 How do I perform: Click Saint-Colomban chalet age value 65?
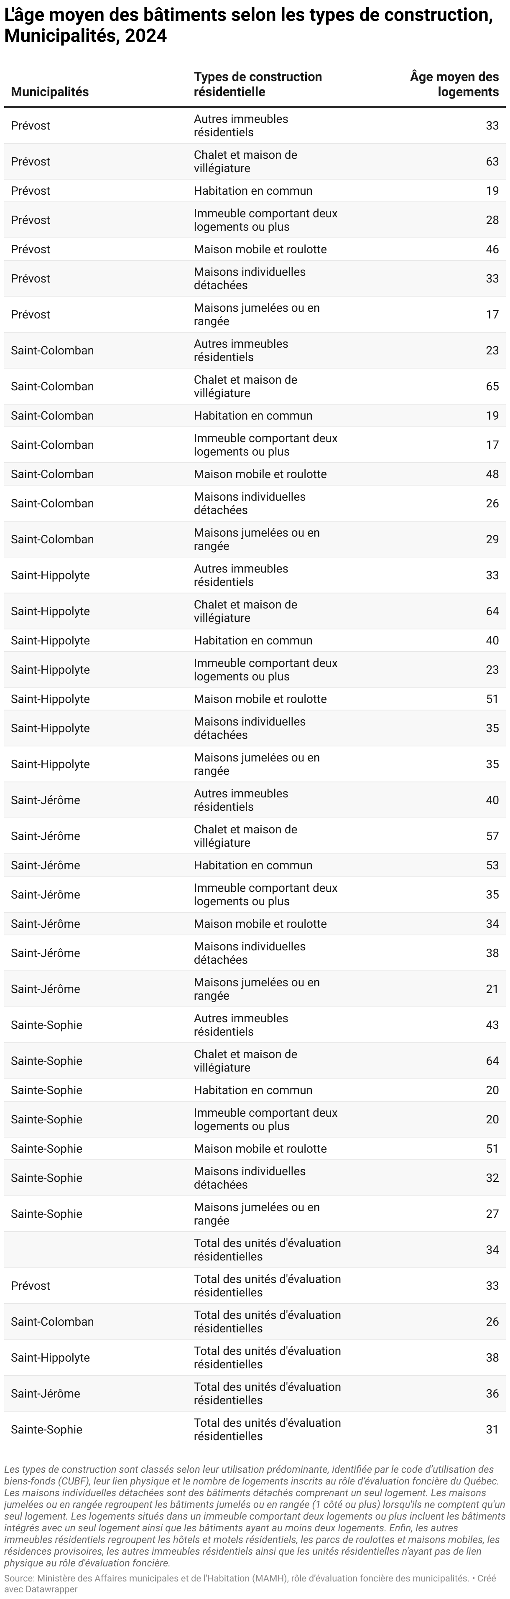click(492, 386)
